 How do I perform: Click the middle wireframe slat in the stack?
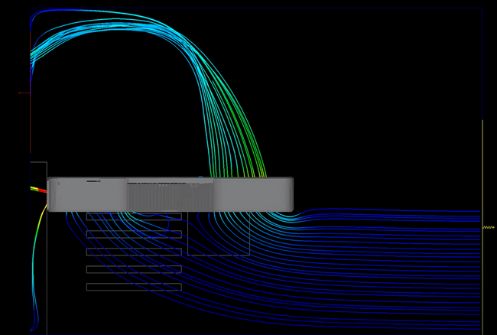click(134, 252)
